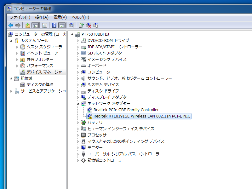Image resolution: width=252 pixels, height=189 pixels.
Task: Open the 表示(V) menu
Action: tap(60, 17)
